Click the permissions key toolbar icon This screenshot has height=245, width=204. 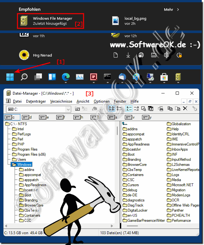(195, 109)
